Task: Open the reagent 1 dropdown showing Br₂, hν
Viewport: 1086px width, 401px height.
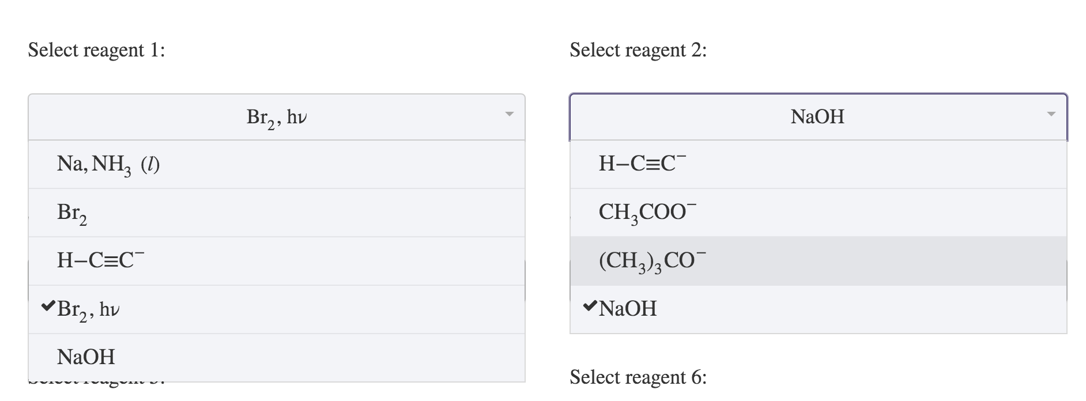Action: point(277,116)
